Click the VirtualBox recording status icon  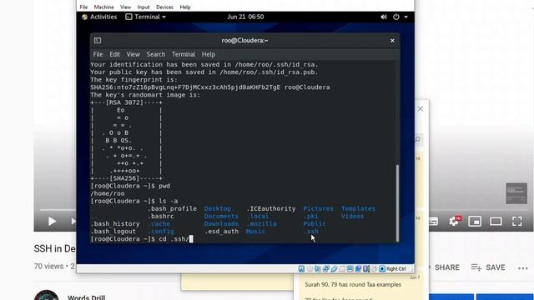pyautogui.click(x=358, y=269)
